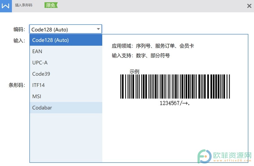Choose EAN encoding option
Image resolution: width=254 pixels, height=166 pixels.
[66, 51]
